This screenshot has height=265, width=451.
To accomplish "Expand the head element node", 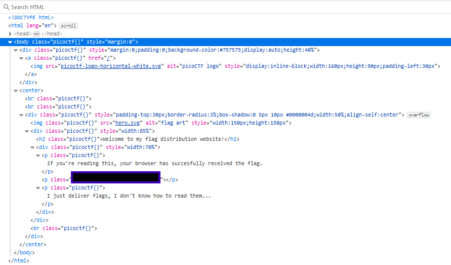I will (x=11, y=33).
